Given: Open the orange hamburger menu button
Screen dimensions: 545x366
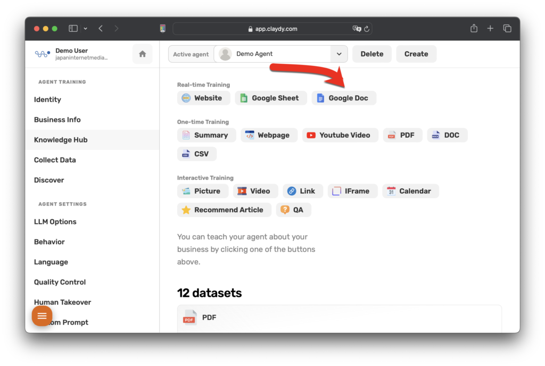Looking at the screenshot, I should pos(42,316).
